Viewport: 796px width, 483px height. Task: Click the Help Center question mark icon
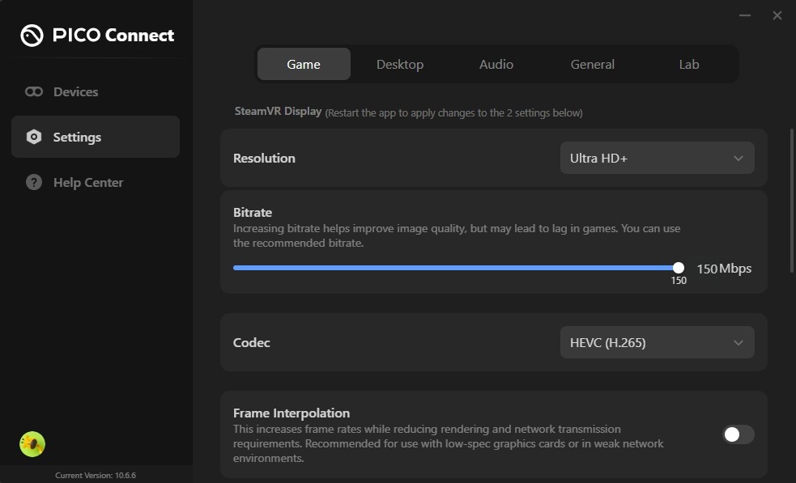coord(34,182)
